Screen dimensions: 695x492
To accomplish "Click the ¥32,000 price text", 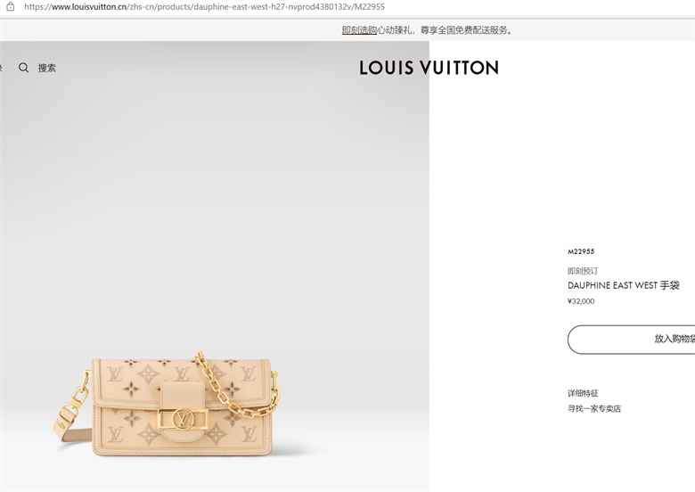I will coord(581,301).
